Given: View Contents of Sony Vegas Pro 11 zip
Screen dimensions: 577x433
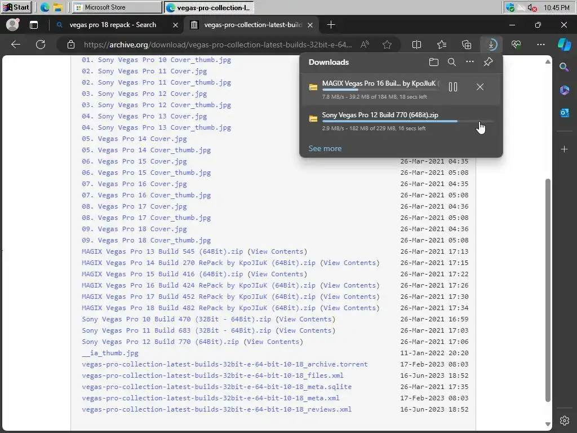Looking at the screenshot, I should point(305,330).
